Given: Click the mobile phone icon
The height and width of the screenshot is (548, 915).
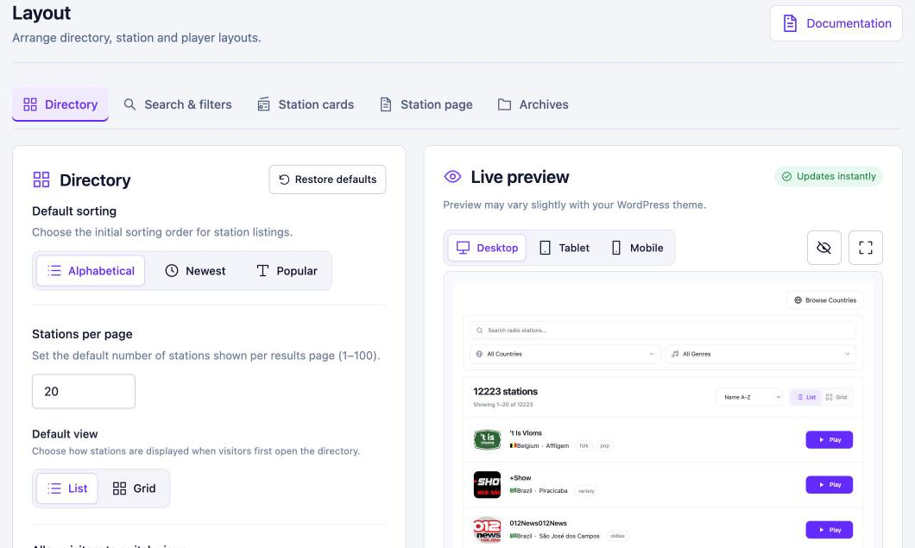Looking at the screenshot, I should [616, 248].
